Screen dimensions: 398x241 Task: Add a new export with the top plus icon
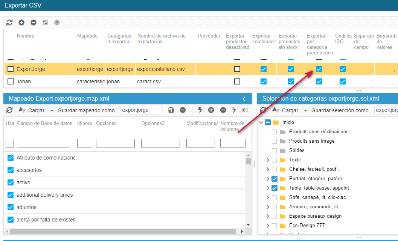pos(21,23)
